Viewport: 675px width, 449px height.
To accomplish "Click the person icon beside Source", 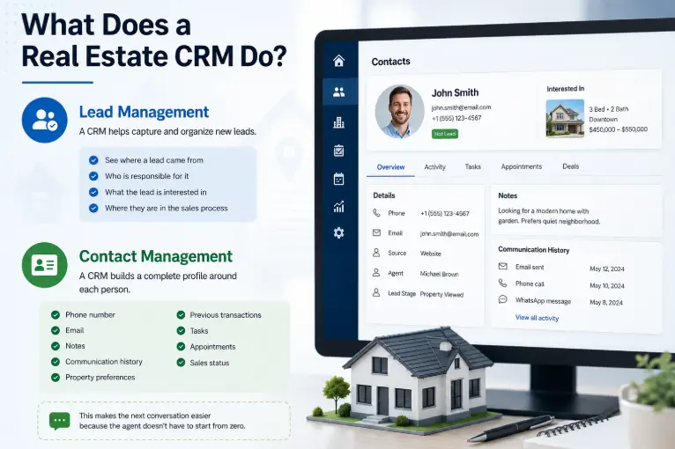I will [x=376, y=253].
